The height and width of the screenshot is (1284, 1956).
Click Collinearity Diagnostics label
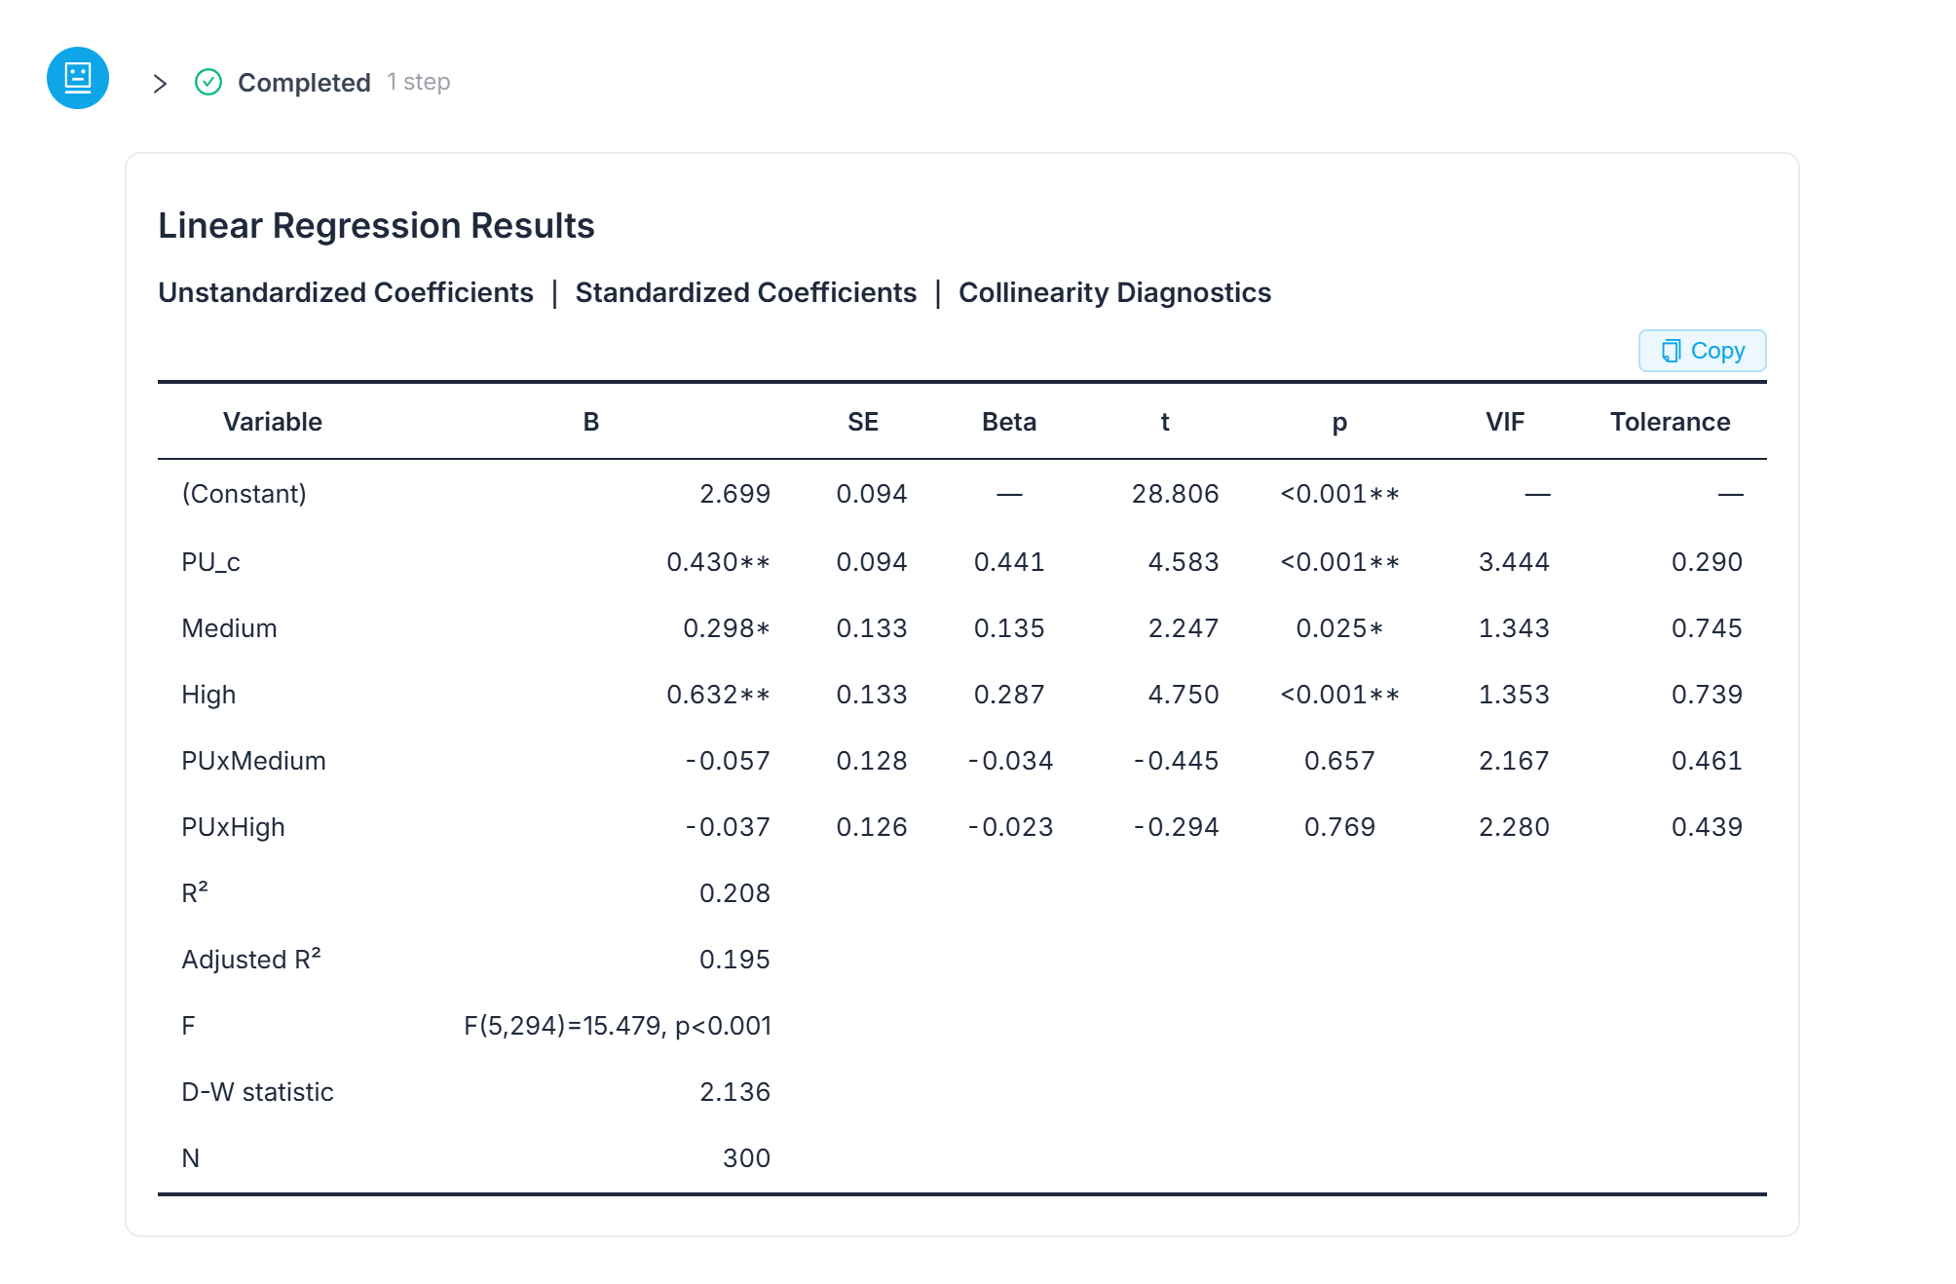click(1114, 292)
